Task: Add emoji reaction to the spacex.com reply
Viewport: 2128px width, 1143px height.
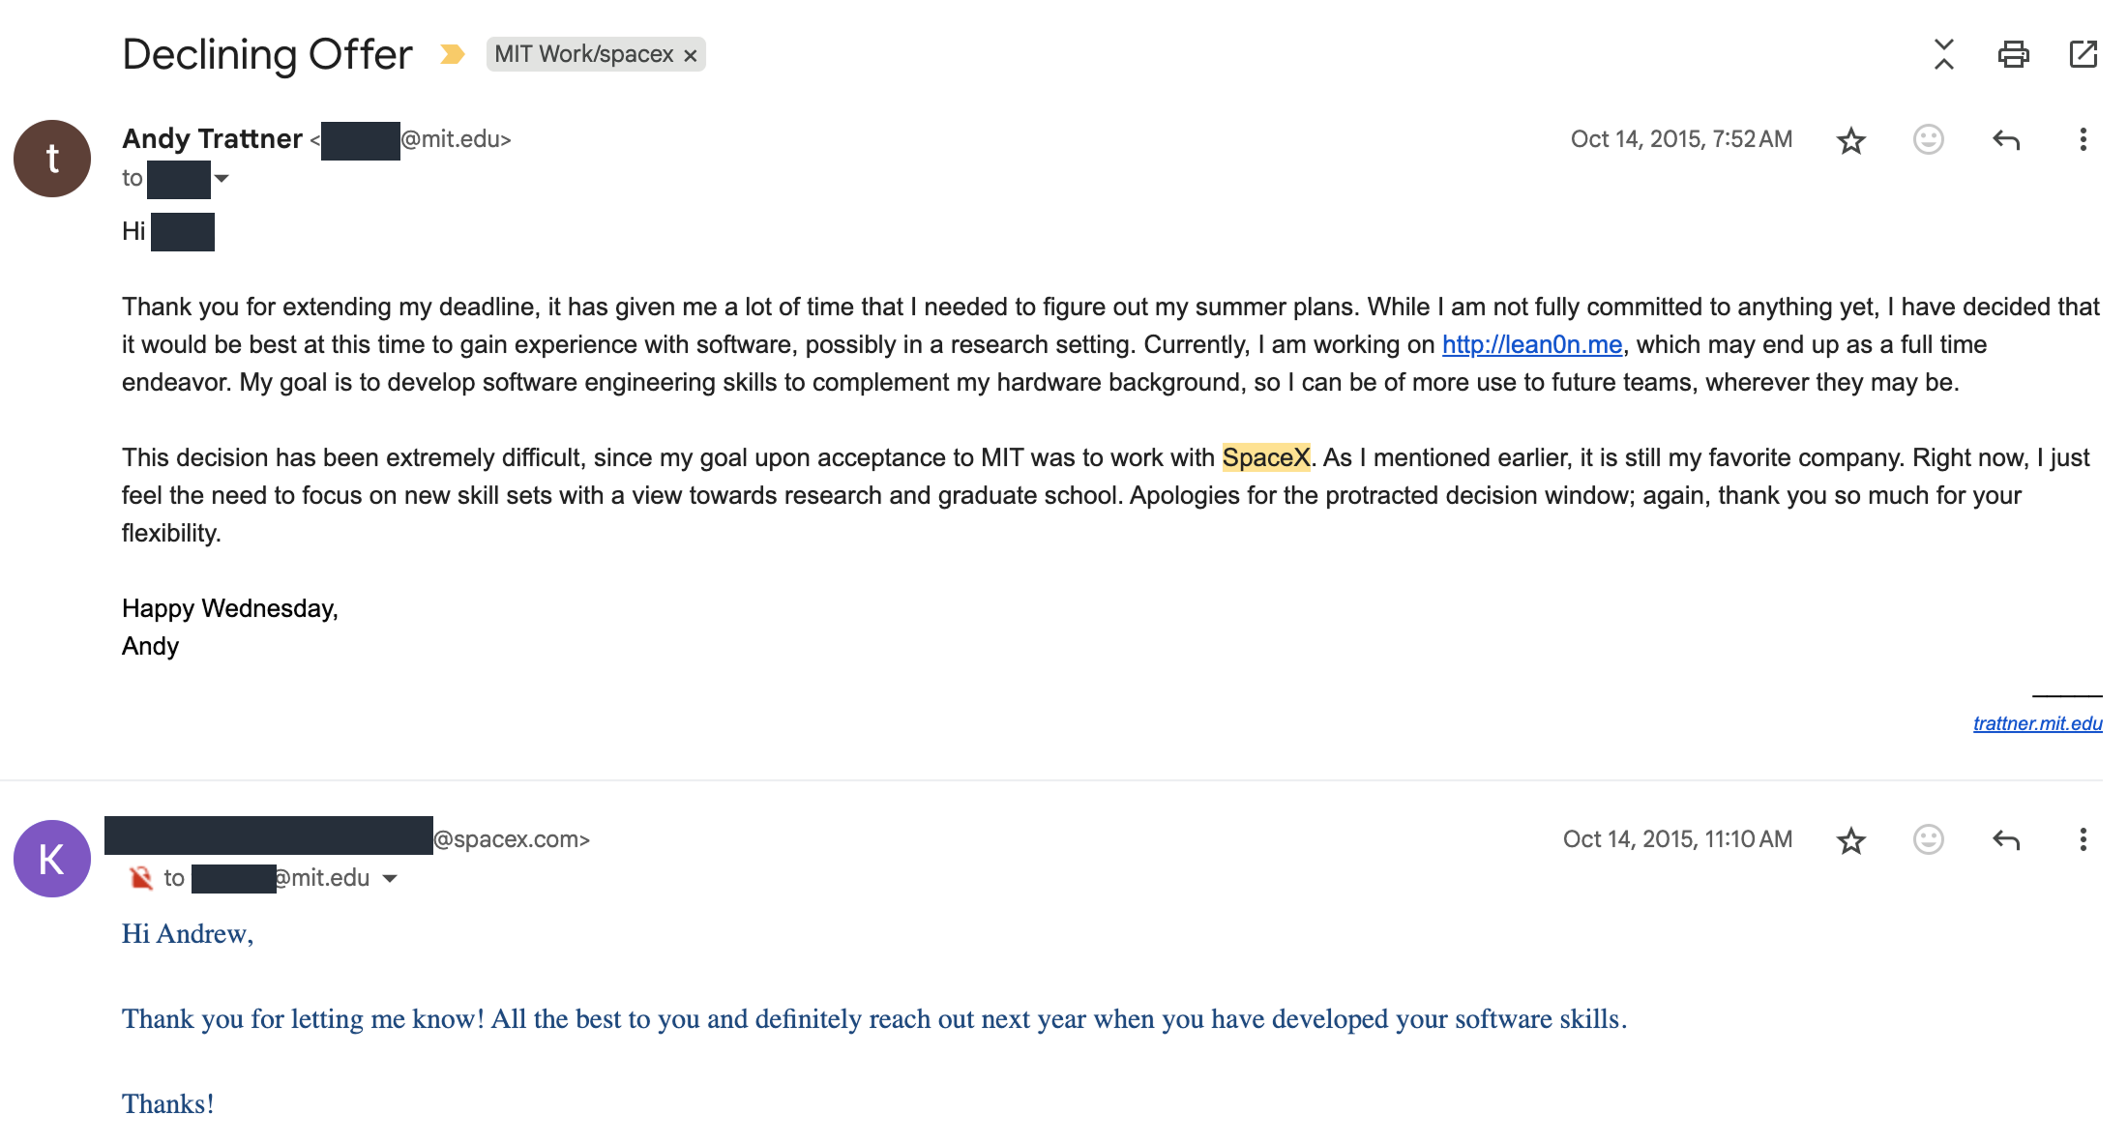Action: [x=1928, y=839]
